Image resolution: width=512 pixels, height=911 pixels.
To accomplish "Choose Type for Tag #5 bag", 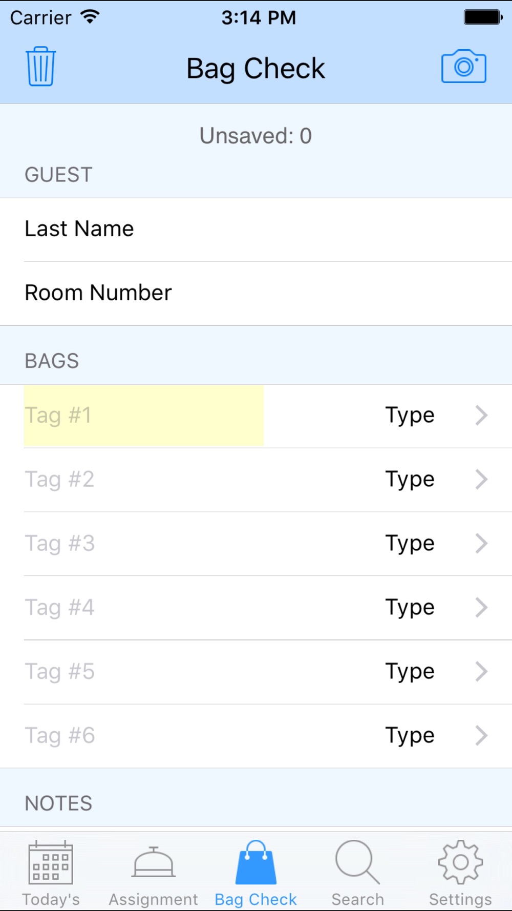I will (x=410, y=672).
